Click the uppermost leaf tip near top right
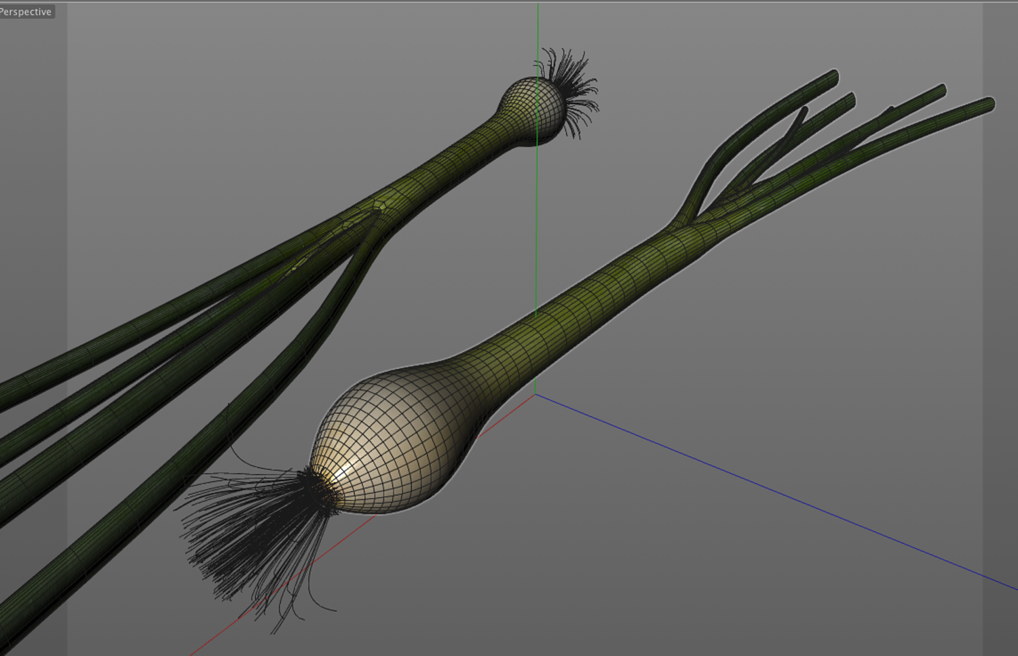 pyautogui.click(x=831, y=76)
